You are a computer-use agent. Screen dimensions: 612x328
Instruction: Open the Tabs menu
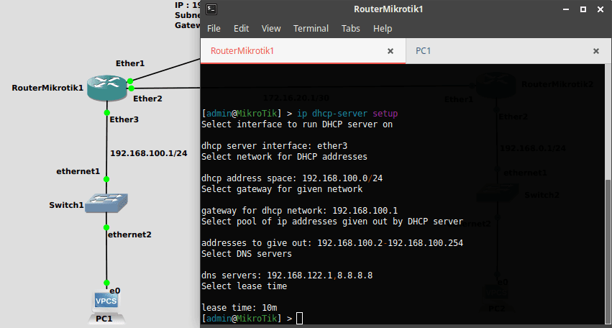(350, 29)
